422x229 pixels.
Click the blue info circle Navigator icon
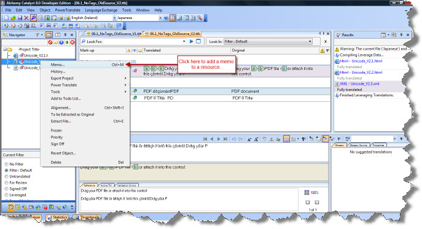click(x=61, y=42)
